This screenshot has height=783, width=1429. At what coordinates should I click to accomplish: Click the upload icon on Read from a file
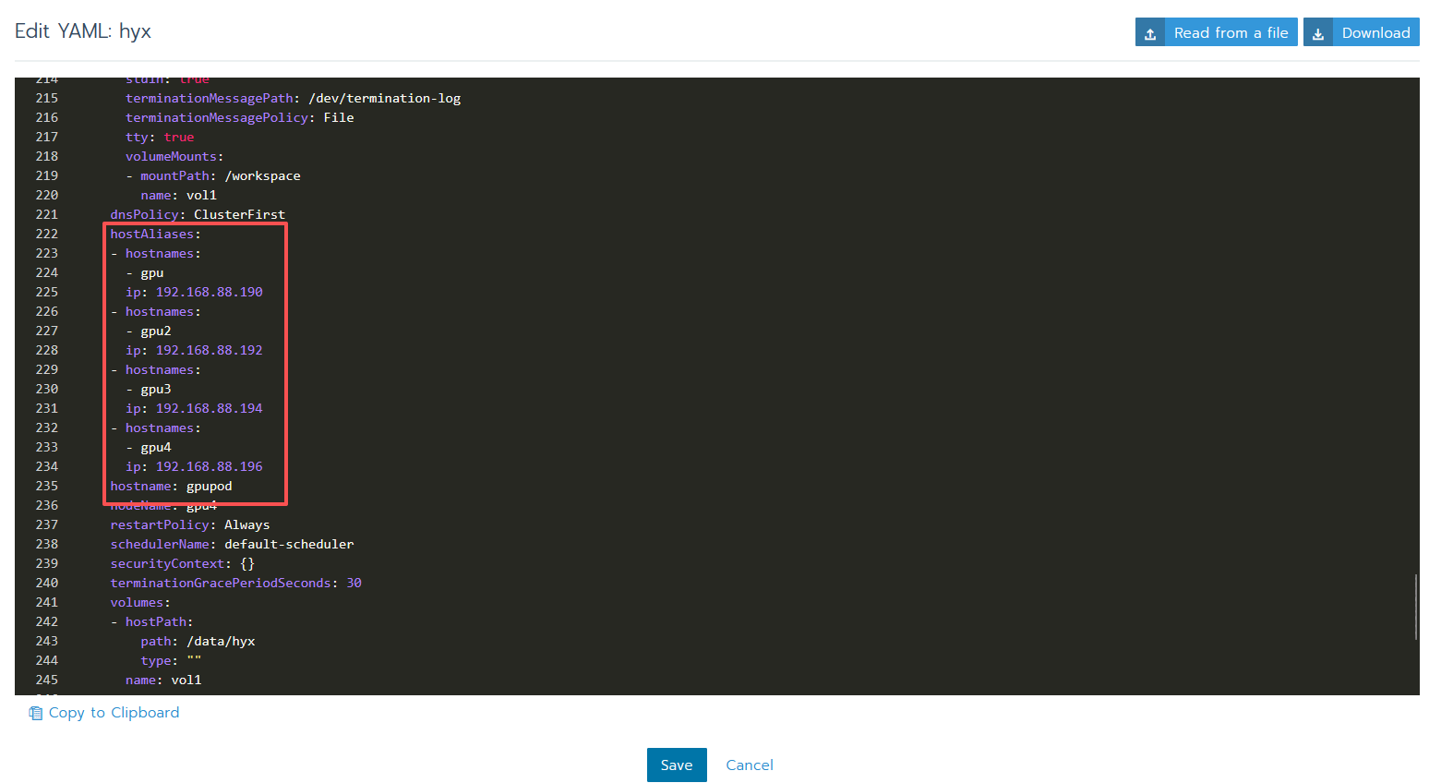1150,33
